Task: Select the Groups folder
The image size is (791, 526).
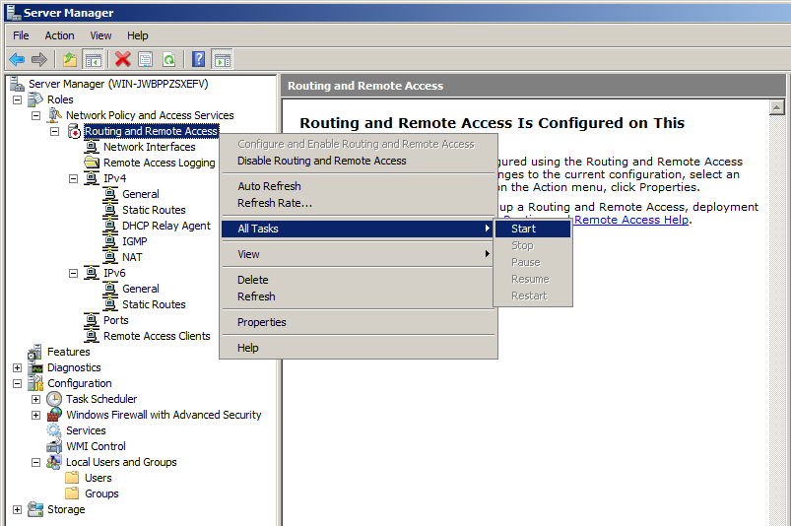Action: [101, 493]
